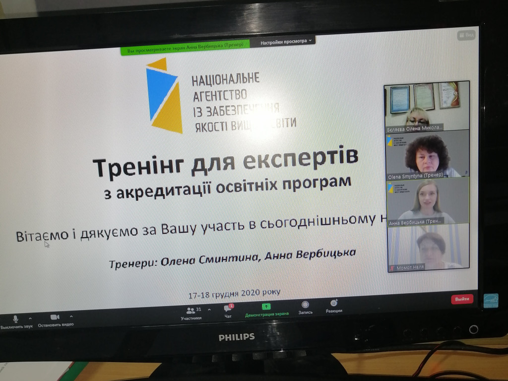Click slide title Тренінг для експертів

226,163
